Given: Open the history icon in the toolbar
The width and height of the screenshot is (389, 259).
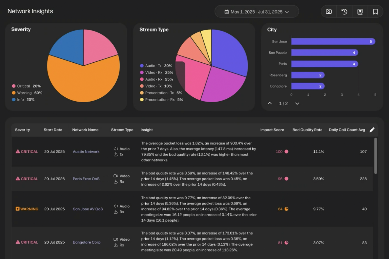Looking at the screenshot, I should click(x=344, y=11).
